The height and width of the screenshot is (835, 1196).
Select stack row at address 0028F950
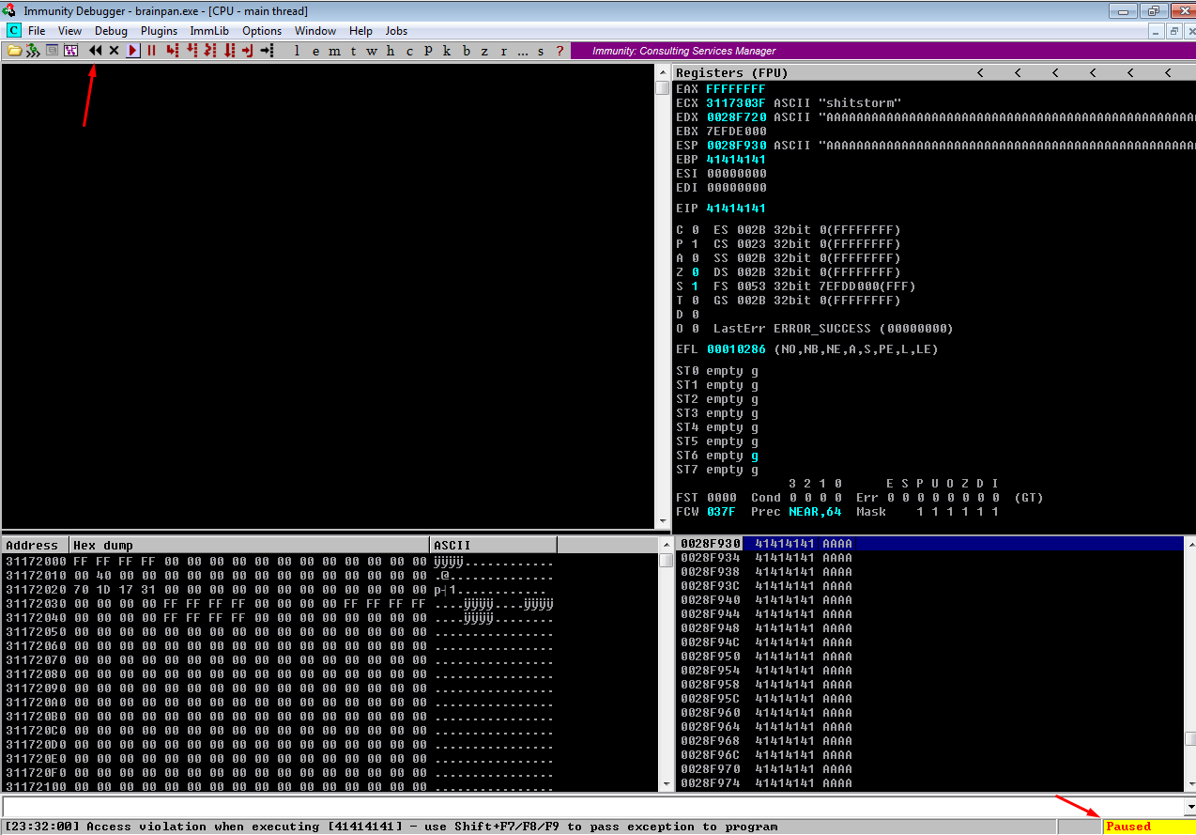929,657
